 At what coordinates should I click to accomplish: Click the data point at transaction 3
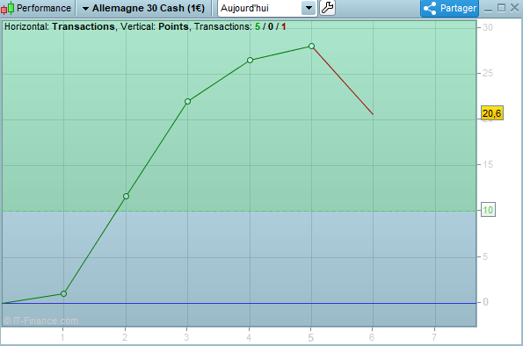tap(187, 101)
